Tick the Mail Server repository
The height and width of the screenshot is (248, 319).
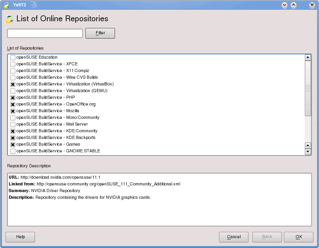[x=13, y=124]
